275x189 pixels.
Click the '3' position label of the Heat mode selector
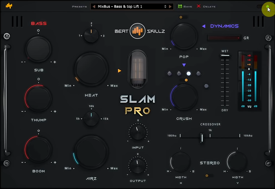[x=104, y=36]
